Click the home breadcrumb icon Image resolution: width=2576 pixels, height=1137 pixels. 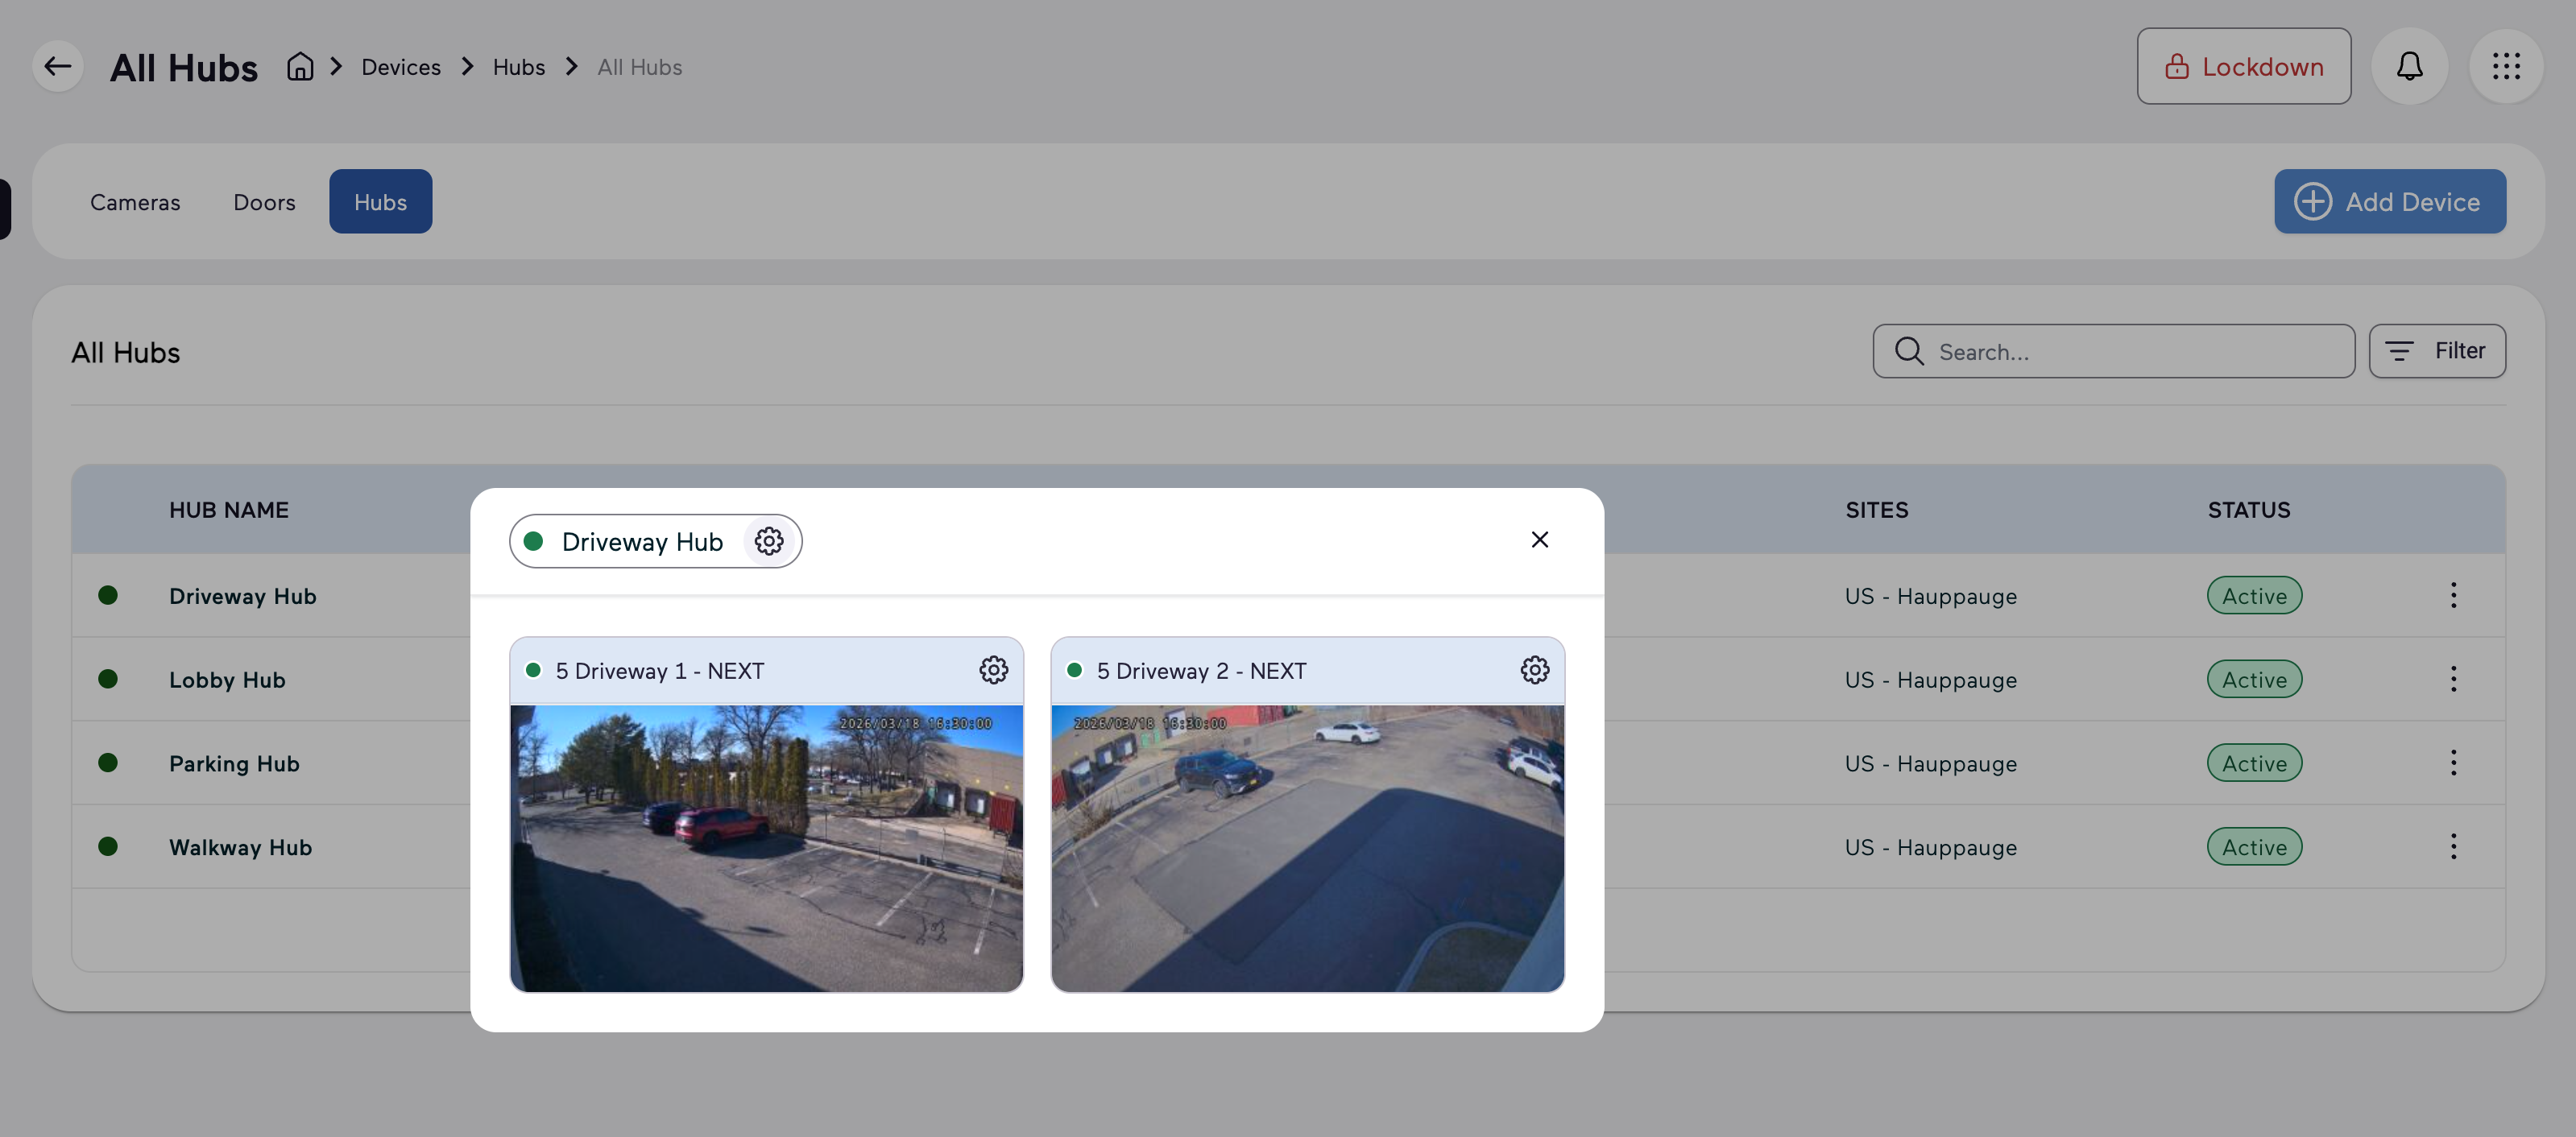(x=300, y=67)
